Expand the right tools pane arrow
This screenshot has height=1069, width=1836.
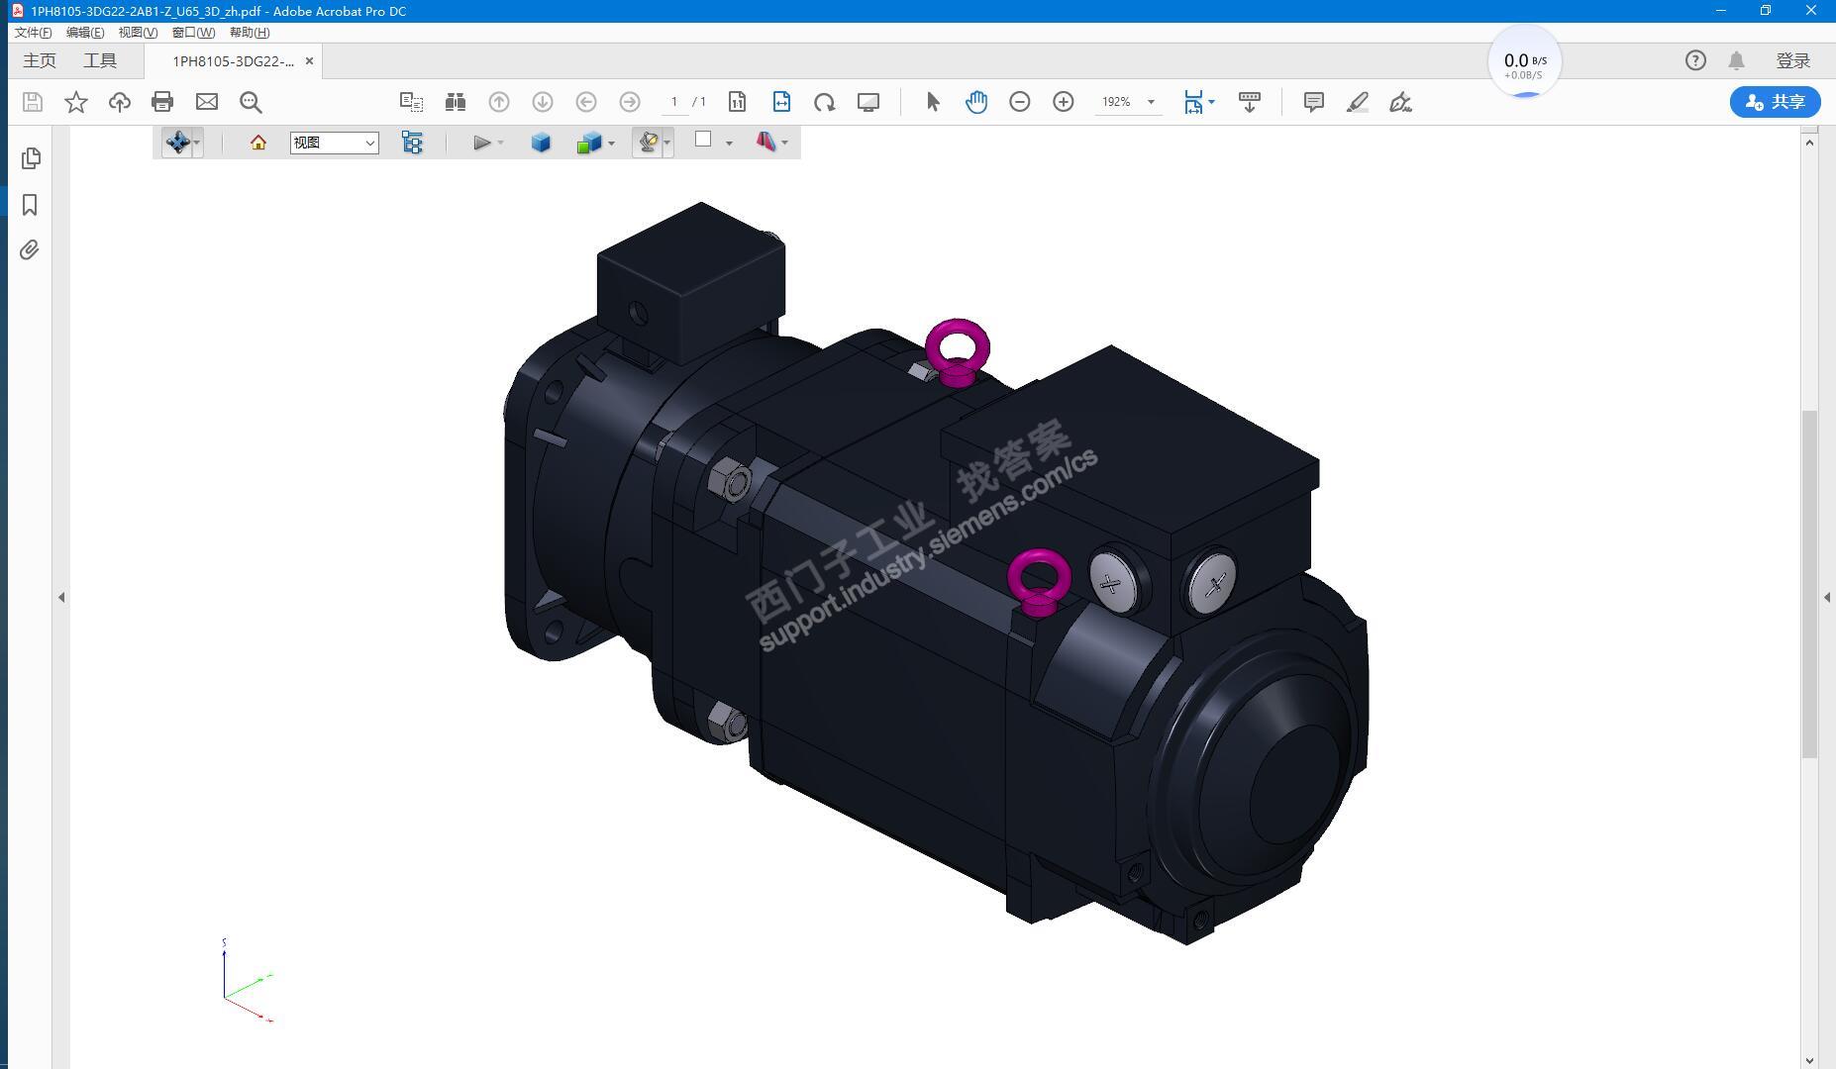click(x=1827, y=597)
